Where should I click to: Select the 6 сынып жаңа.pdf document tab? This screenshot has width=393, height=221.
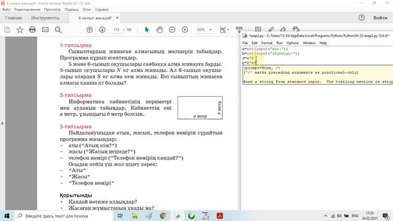tap(95, 18)
